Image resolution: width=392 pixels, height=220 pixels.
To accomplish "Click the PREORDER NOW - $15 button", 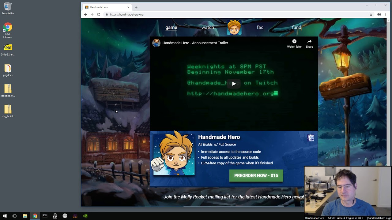I will click(x=256, y=176).
